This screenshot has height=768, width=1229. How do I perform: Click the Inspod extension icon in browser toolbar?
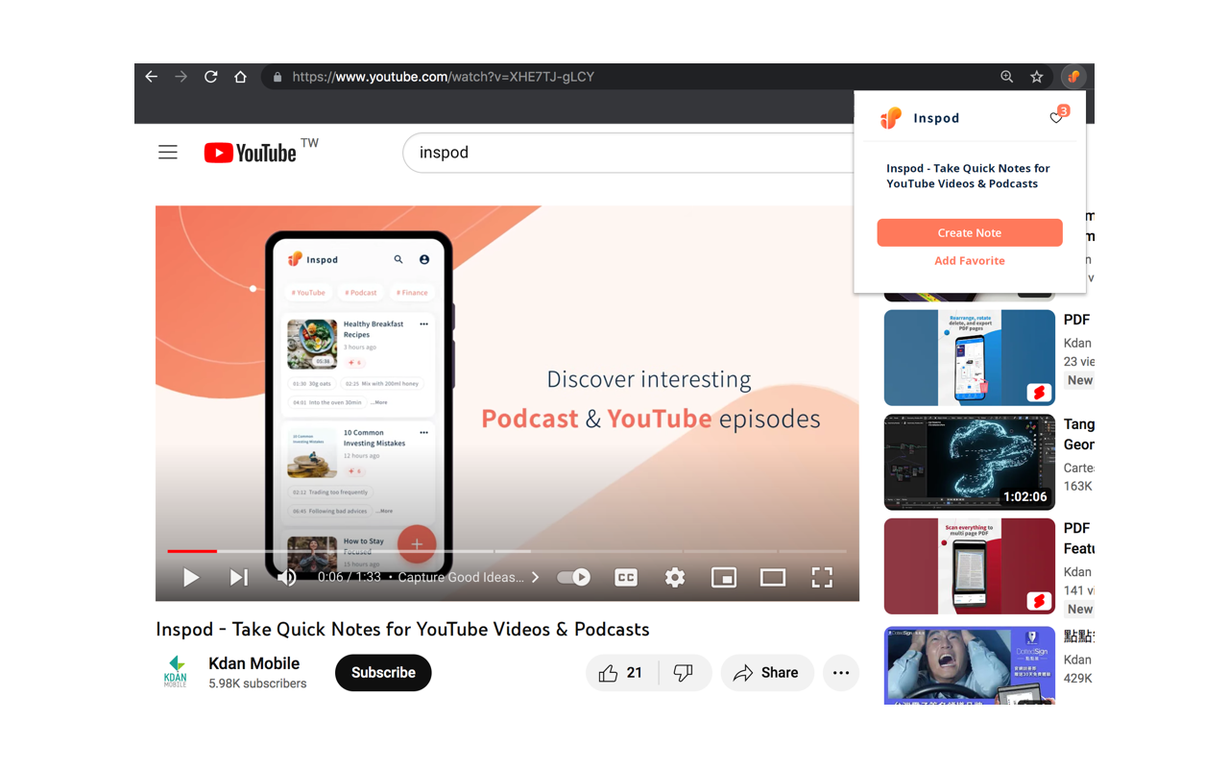[x=1072, y=77]
